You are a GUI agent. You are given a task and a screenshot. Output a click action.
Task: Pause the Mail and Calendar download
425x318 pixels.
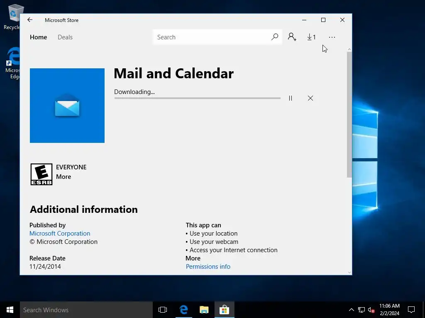coord(291,98)
